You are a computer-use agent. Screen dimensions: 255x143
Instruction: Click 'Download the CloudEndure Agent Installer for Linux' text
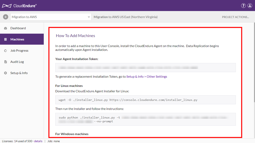pos(92,91)
